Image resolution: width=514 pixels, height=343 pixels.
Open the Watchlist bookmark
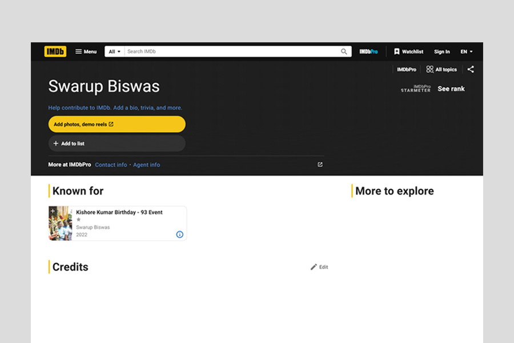(408, 51)
